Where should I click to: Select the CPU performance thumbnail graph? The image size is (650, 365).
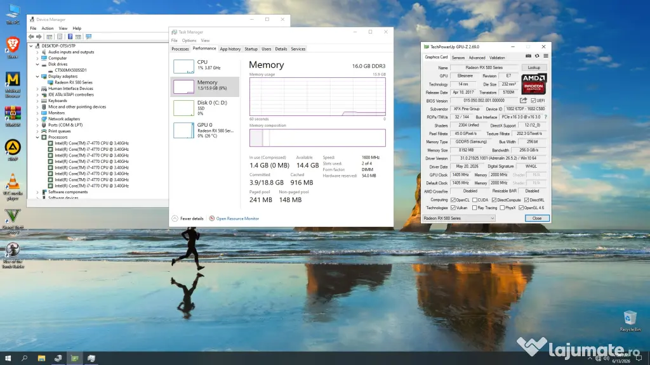[x=183, y=66]
